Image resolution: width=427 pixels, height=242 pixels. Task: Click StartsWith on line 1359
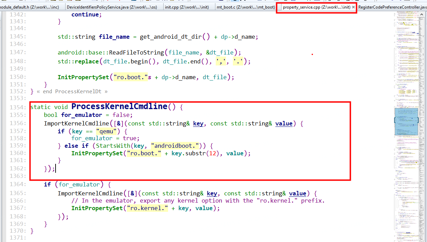pos(113,146)
